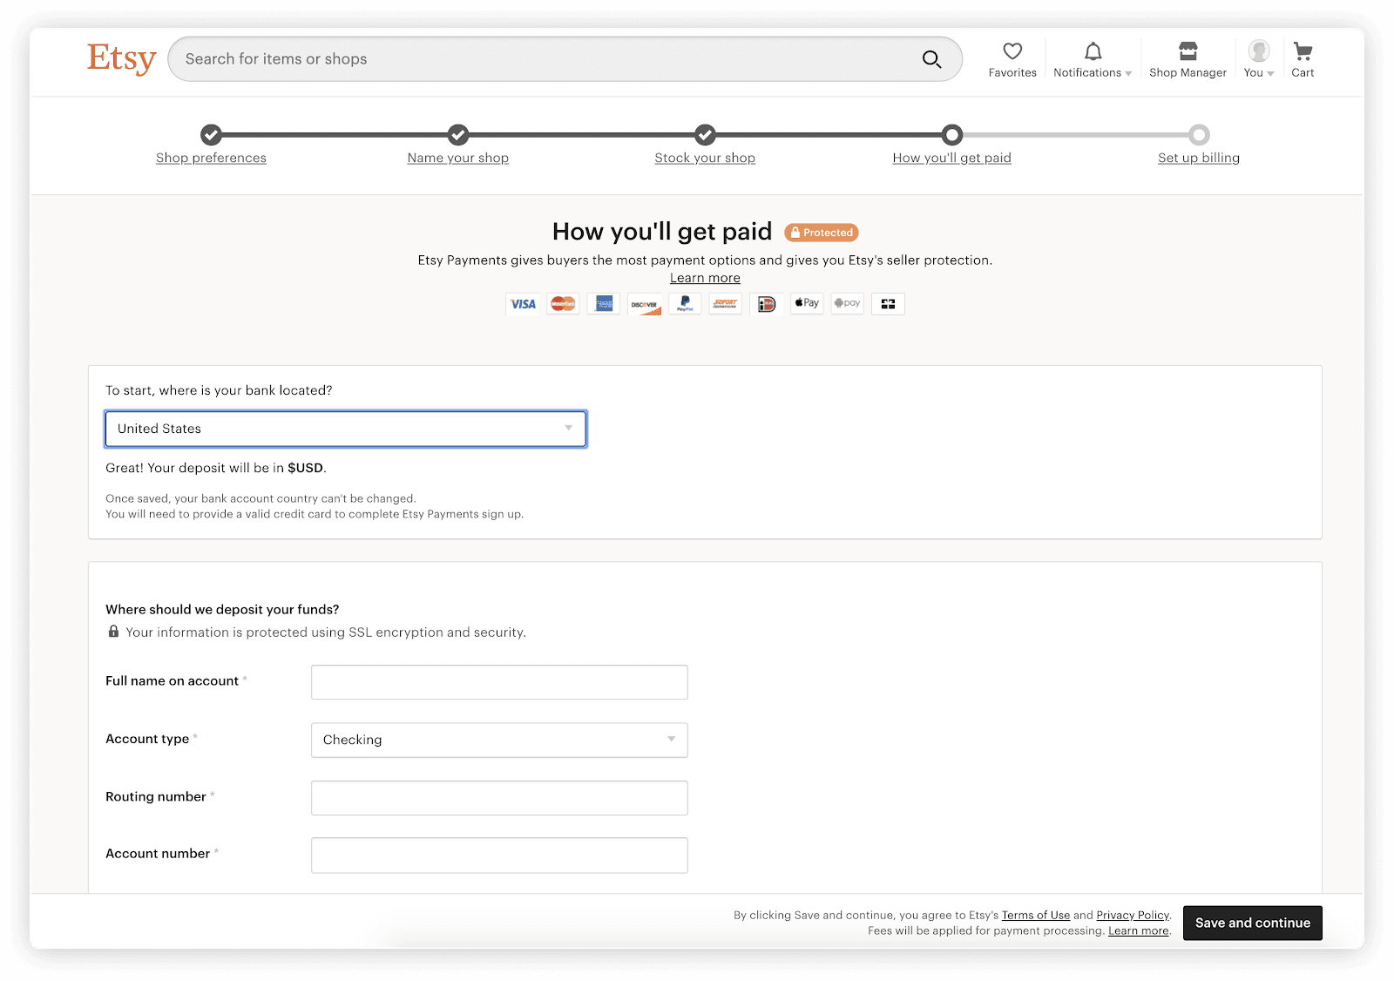The width and height of the screenshot is (1394, 981).
Task: Click the American Express icon
Action: click(x=604, y=304)
